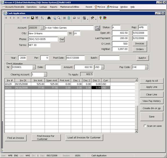
Task: Enable the Scan on save checkbox
Action: [x=145, y=126]
